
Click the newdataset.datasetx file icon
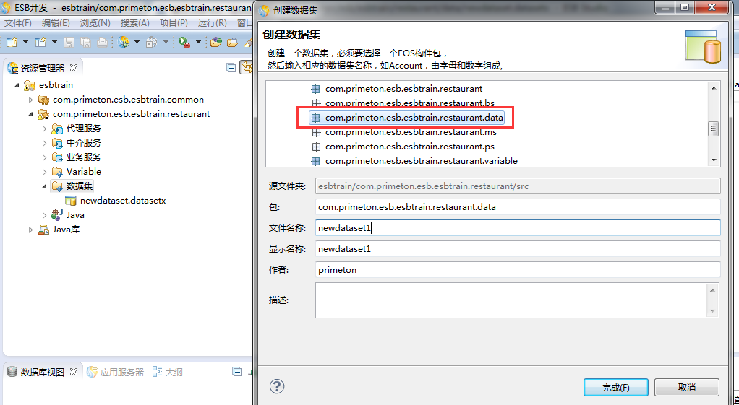(71, 201)
